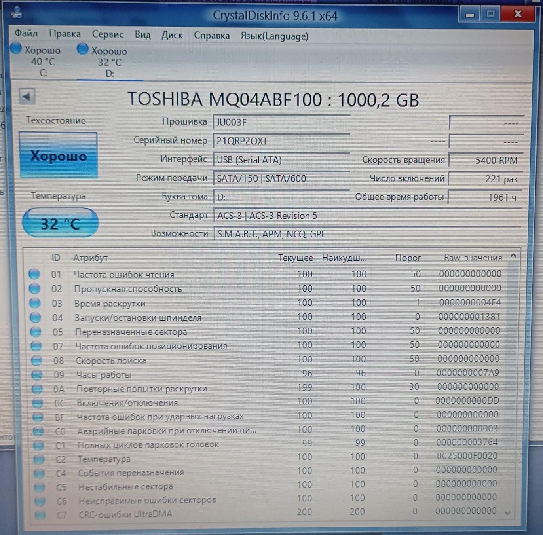Click the features field S.M.A.R.T., APM, NCQ, GPL

click(367, 234)
